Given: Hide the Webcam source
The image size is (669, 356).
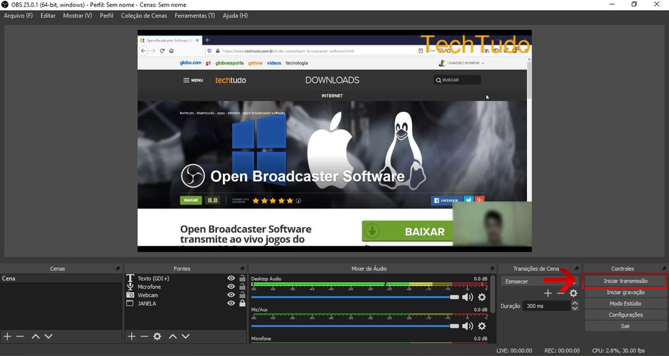Looking at the screenshot, I should [231, 295].
